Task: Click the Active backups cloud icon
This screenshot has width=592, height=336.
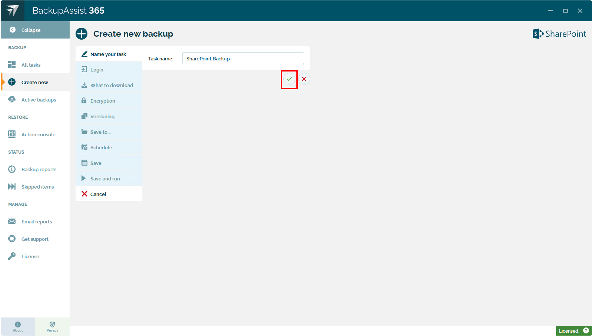Action: [x=12, y=100]
